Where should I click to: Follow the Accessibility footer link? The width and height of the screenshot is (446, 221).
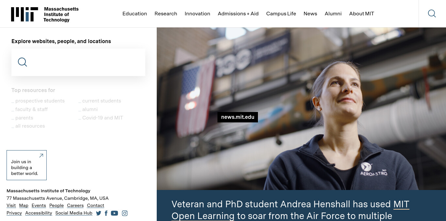pos(39,213)
